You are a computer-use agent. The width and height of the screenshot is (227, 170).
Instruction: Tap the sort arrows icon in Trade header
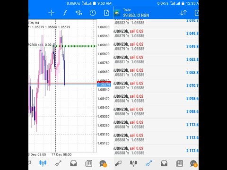183,13
